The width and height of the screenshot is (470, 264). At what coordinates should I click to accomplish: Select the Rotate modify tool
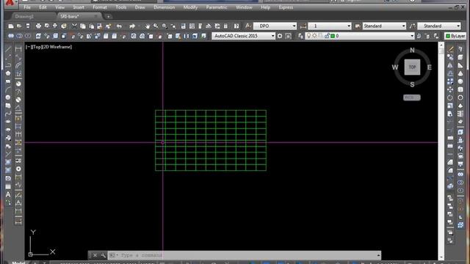pos(450,98)
